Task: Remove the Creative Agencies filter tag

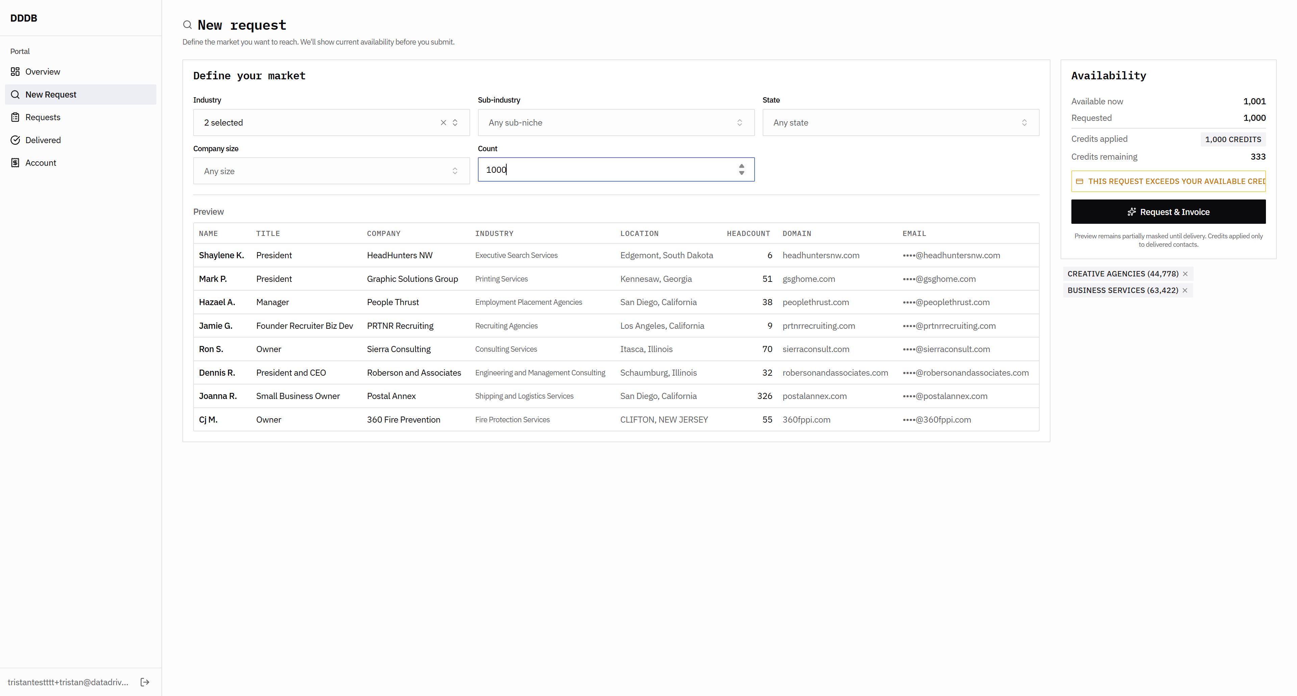Action: tap(1185, 274)
